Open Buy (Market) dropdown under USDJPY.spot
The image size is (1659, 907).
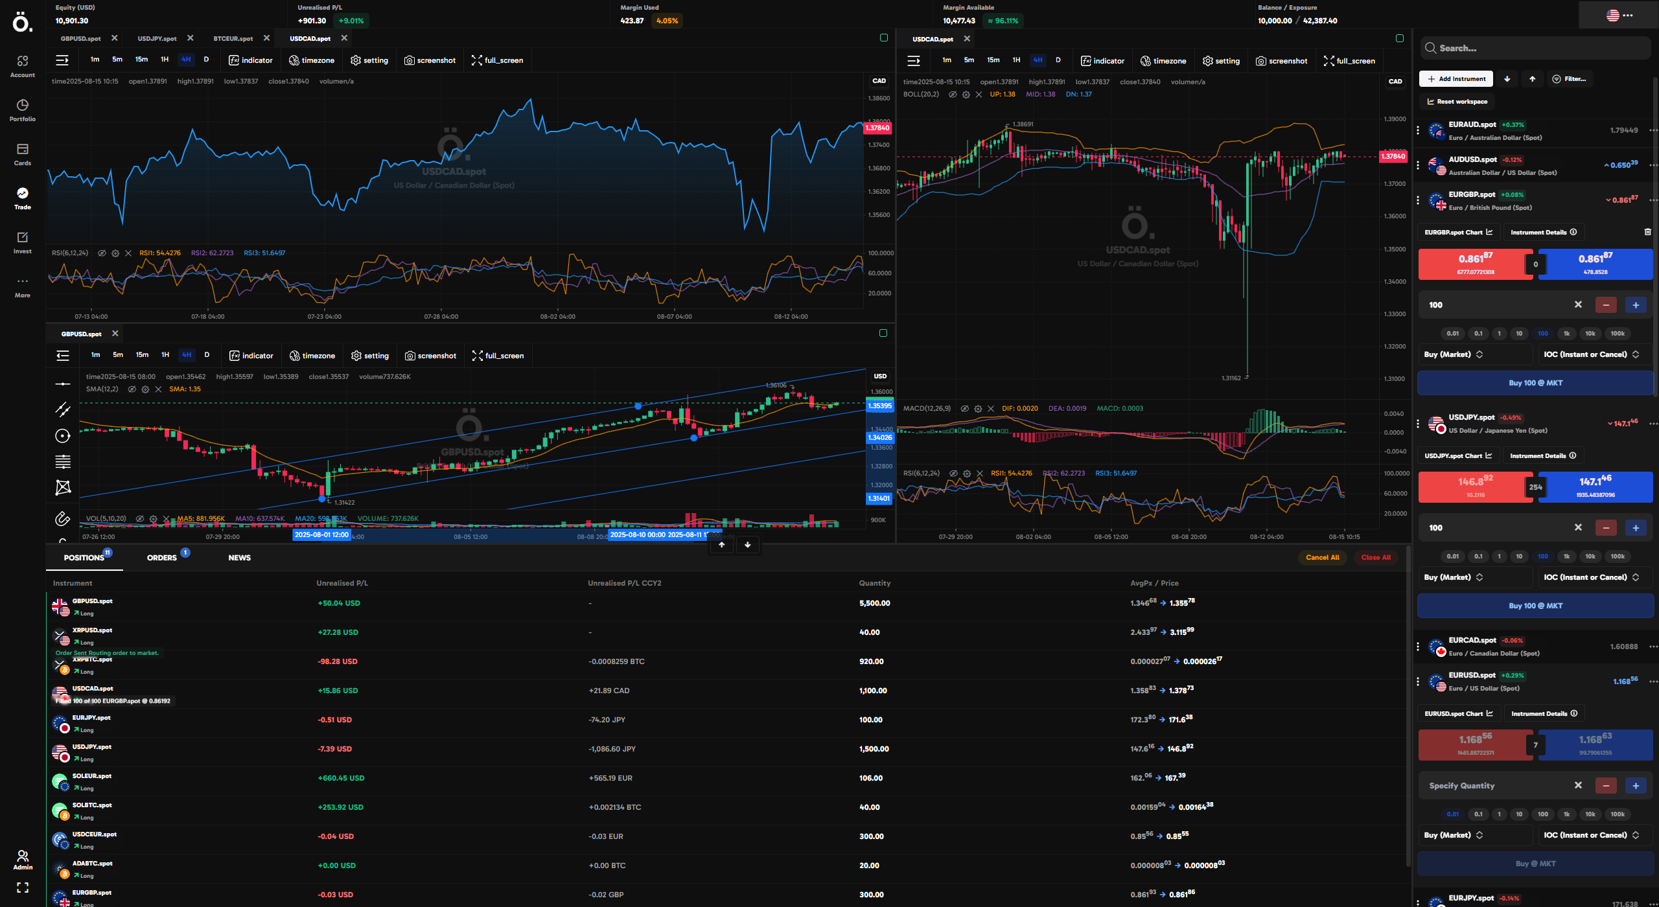pyautogui.click(x=1474, y=577)
